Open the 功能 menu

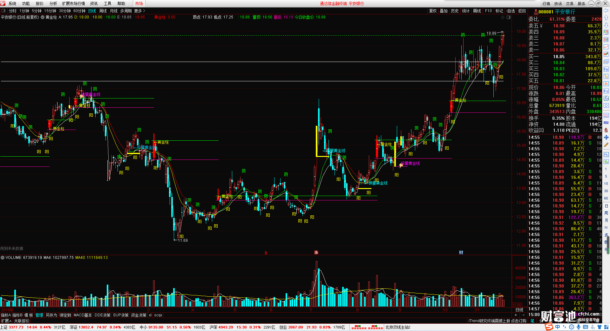pyautogui.click(x=26, y=3)
